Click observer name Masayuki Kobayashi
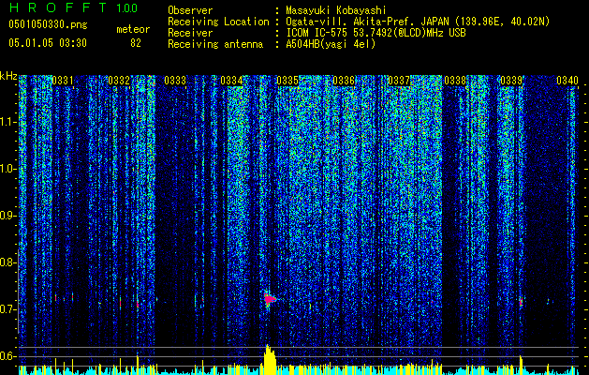The image size is (589, 375). click(x=336, y=10)
